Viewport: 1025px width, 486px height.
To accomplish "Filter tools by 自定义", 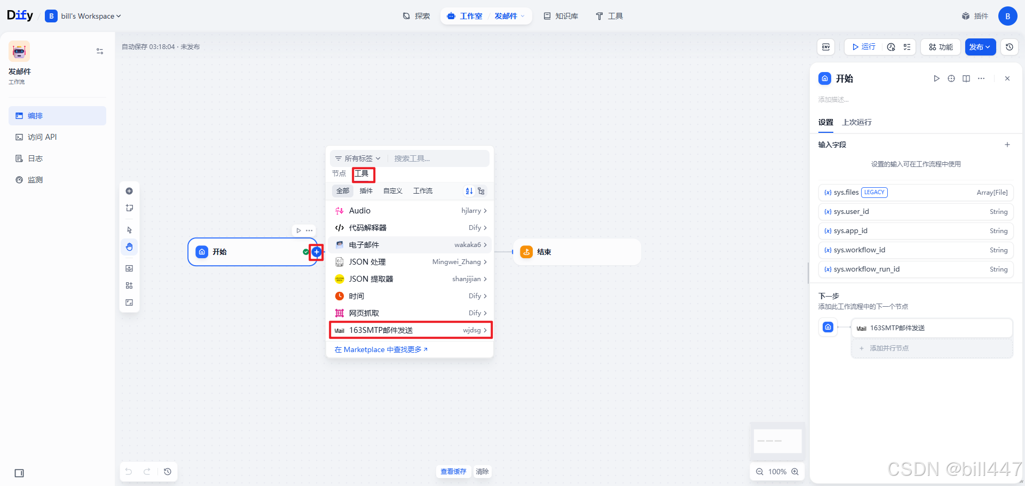I will 393,191.
